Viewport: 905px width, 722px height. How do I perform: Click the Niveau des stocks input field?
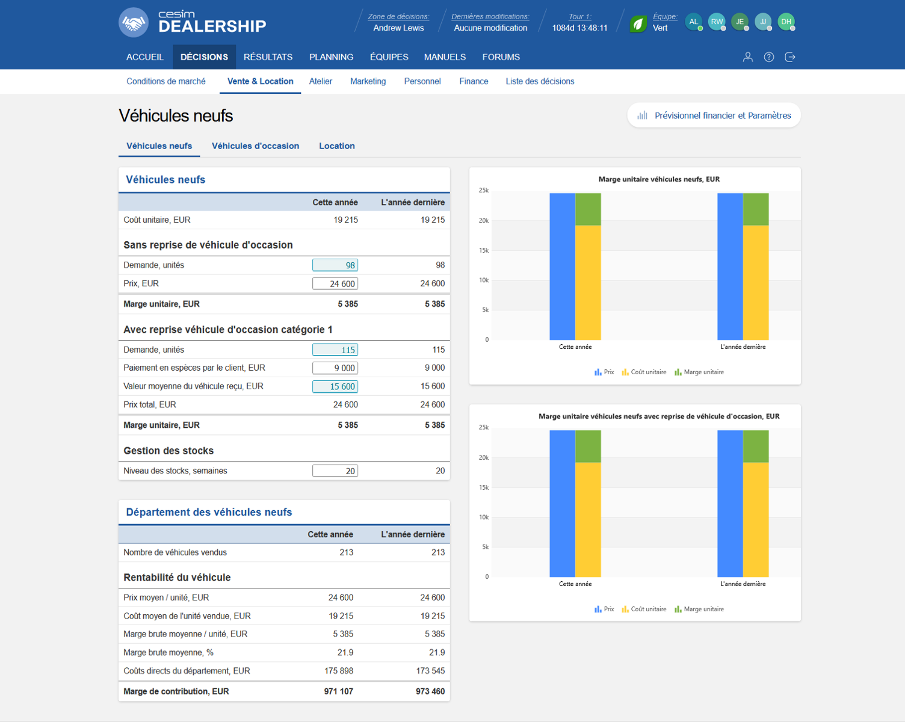(335, 471)
